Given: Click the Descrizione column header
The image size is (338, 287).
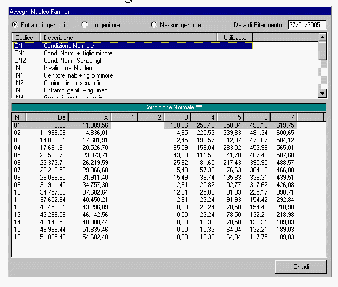Looking at the screenshot, I should point(128,38).
